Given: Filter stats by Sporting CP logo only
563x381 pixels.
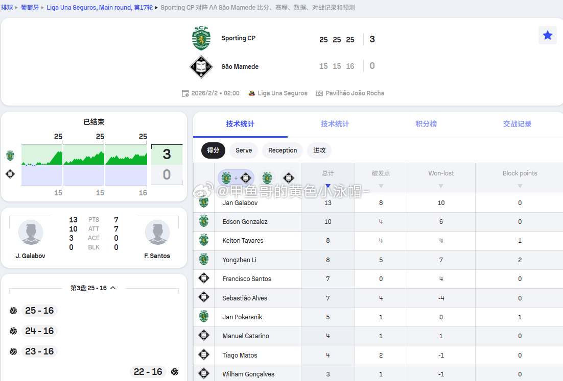Looking at the screenshot, I should pos(267,178).
